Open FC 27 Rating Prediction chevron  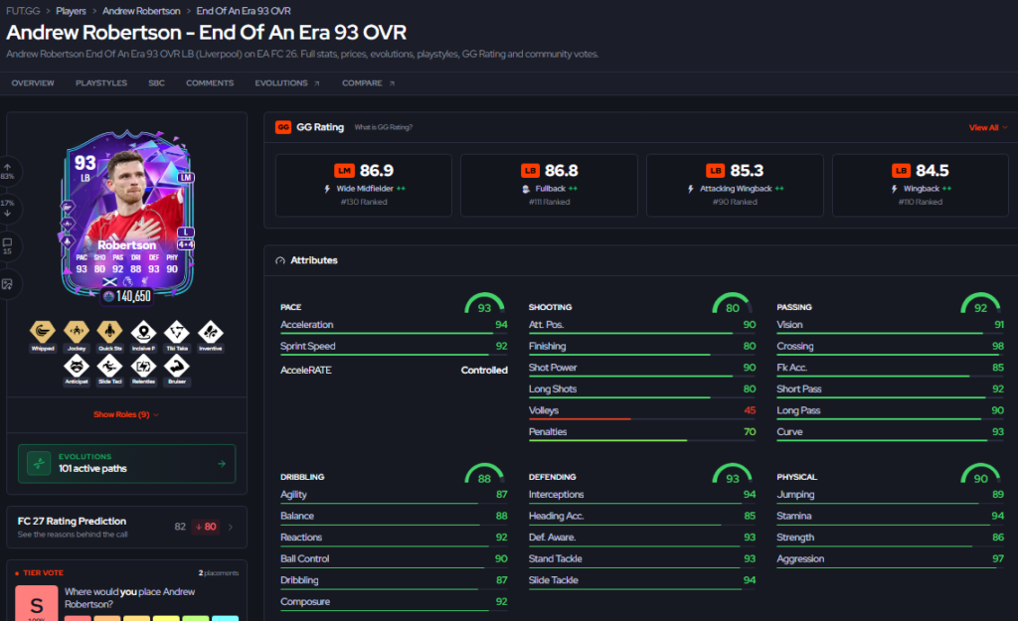click(231, 527)
